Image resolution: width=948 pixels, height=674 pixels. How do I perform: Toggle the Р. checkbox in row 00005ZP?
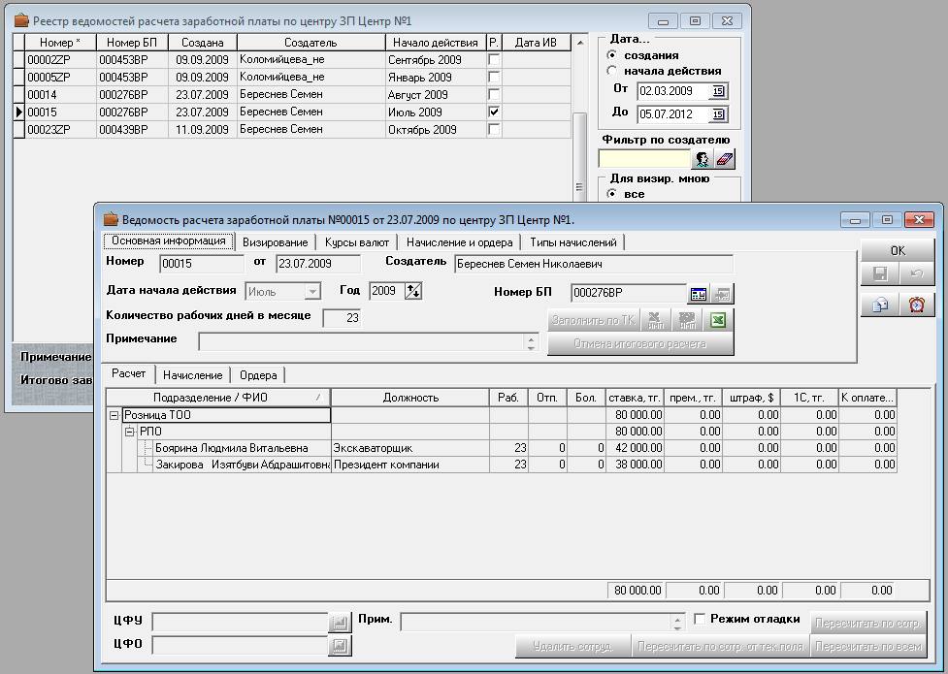pos(494,78)
